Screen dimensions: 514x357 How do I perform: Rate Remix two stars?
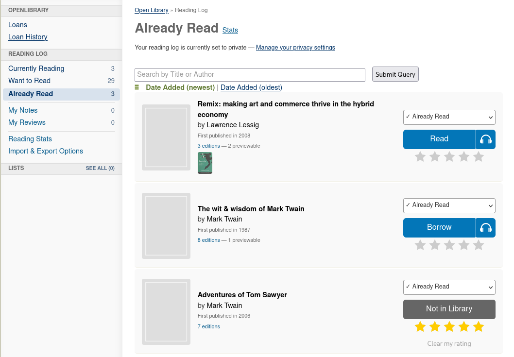point(435,157)
